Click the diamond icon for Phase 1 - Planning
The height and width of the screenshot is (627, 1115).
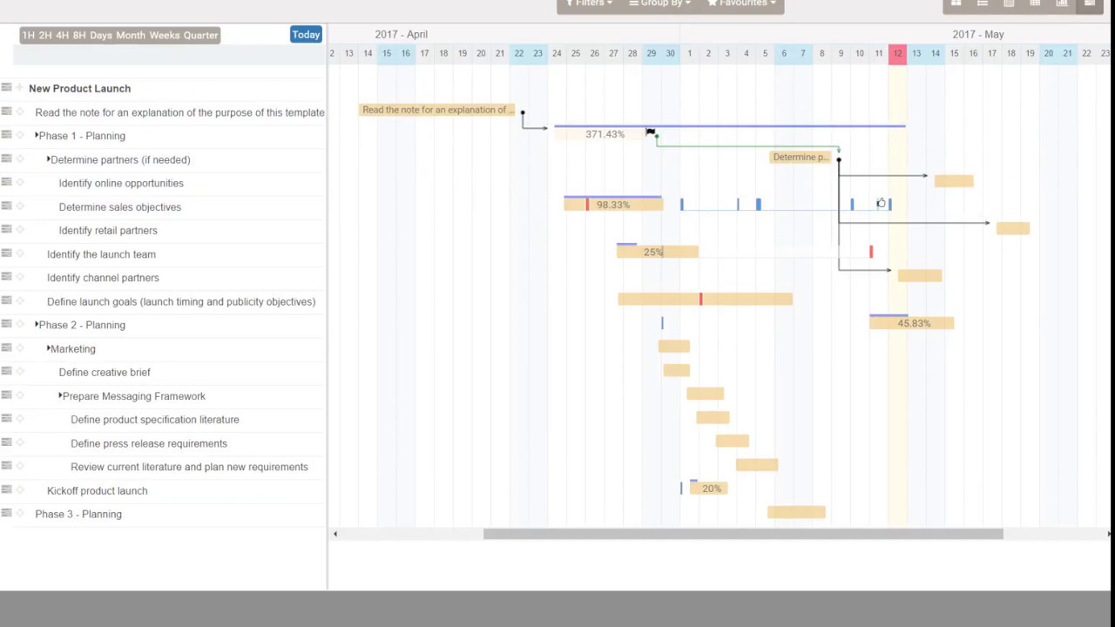pos(20,135)
